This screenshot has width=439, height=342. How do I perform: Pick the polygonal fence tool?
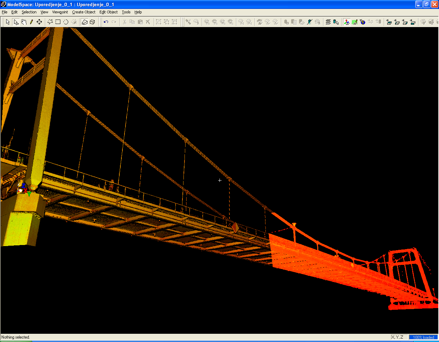50,22
